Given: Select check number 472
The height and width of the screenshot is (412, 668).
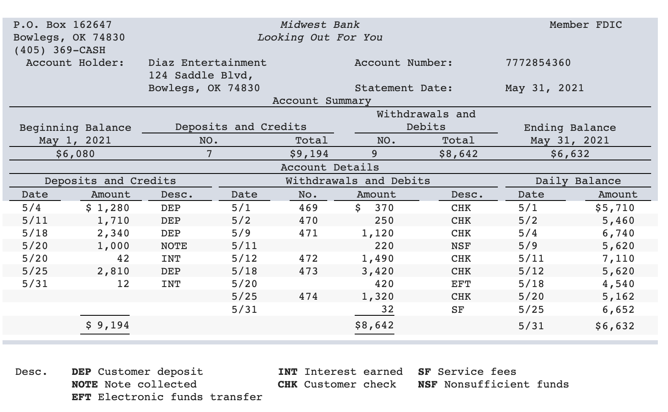Looking at the screenshot, I should pos(308,259).
